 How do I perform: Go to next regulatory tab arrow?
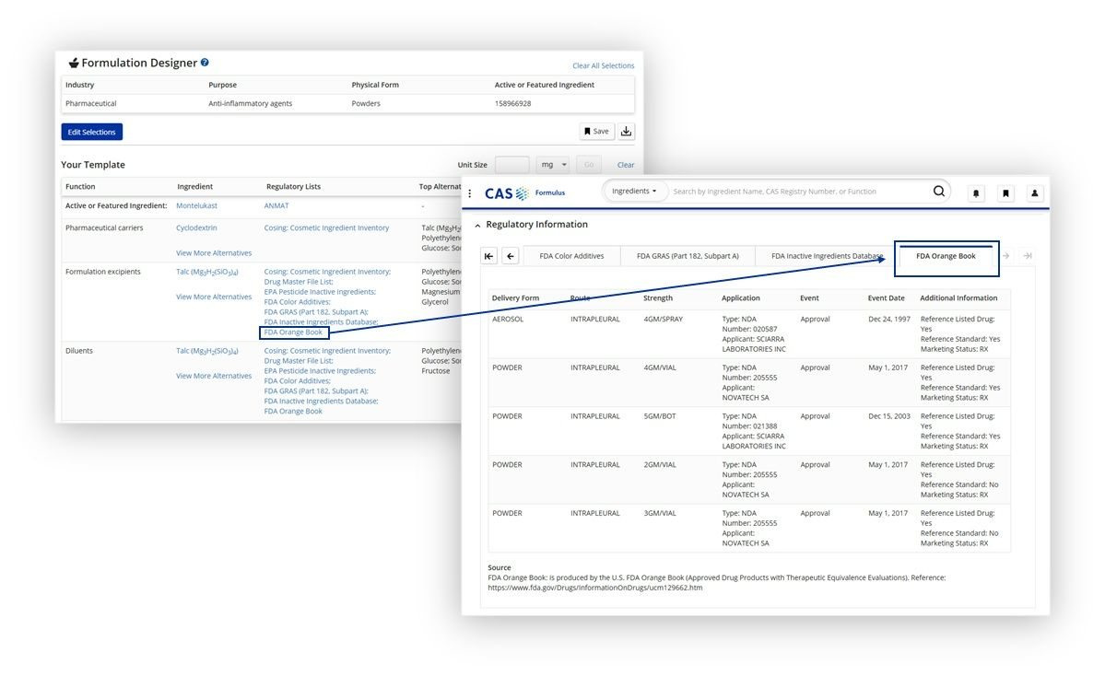pos(1006,256)
